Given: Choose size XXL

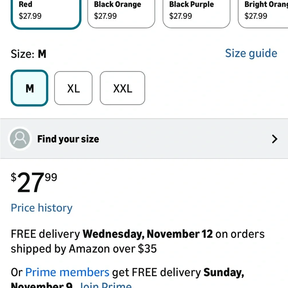Looking at the screenshot, I should (x=122, y=88).
